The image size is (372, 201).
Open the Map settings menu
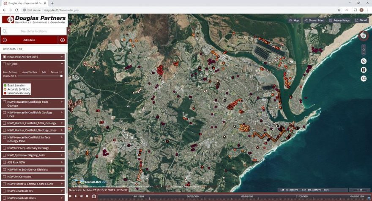point(294,20)
